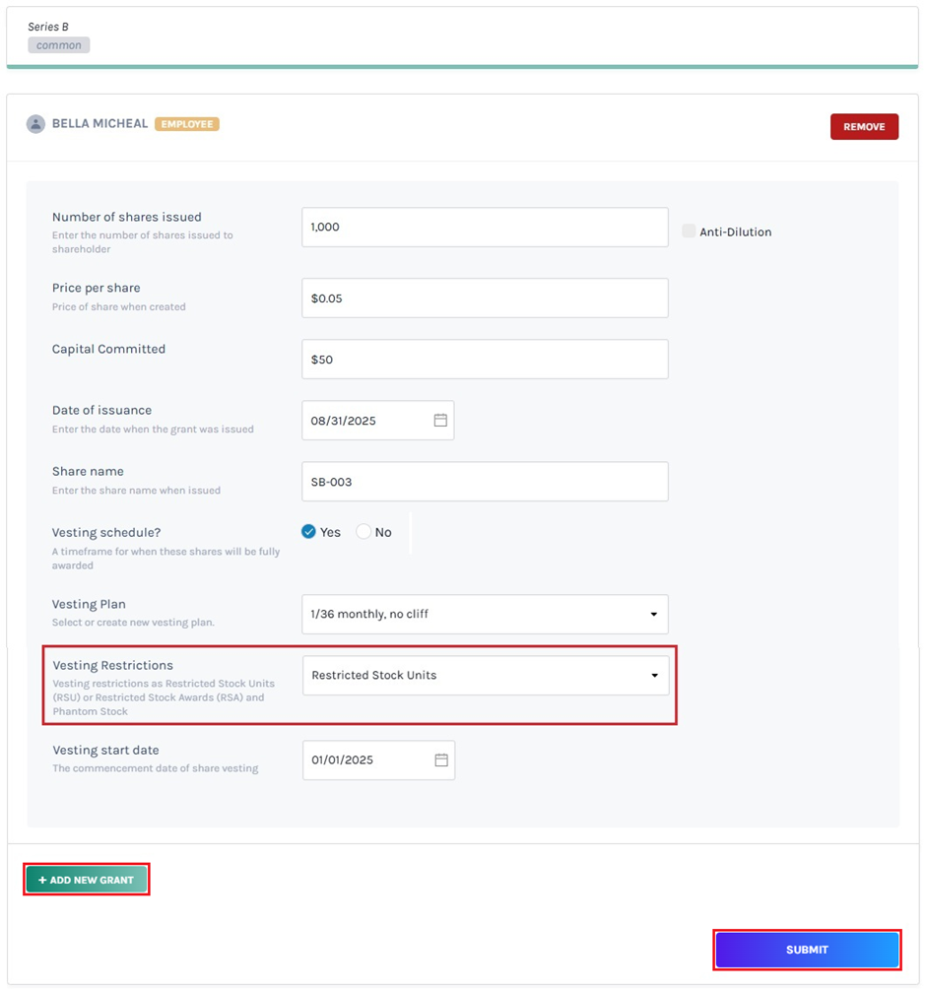Open the Vesting start date calendar picker

[439, 760]
